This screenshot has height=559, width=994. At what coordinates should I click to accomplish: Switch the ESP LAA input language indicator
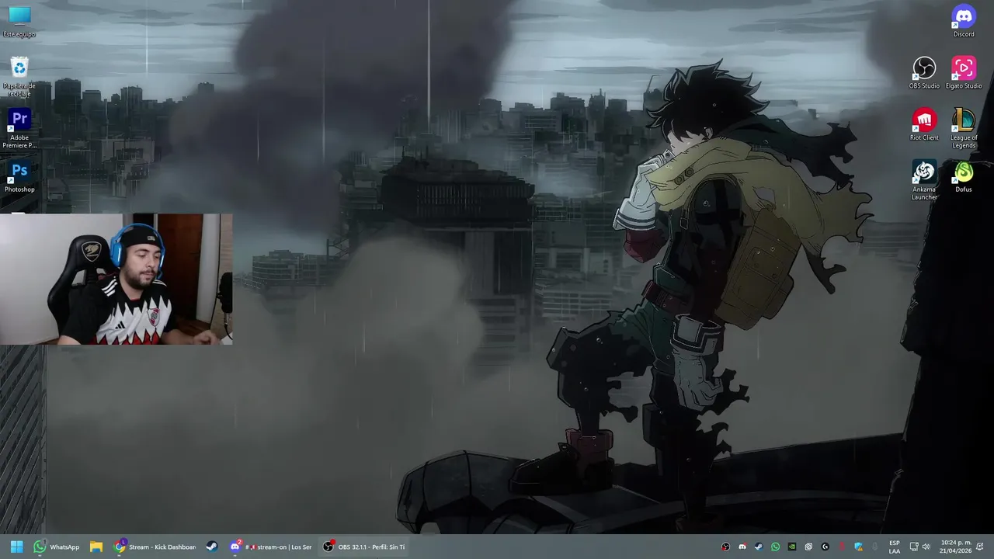895,547
